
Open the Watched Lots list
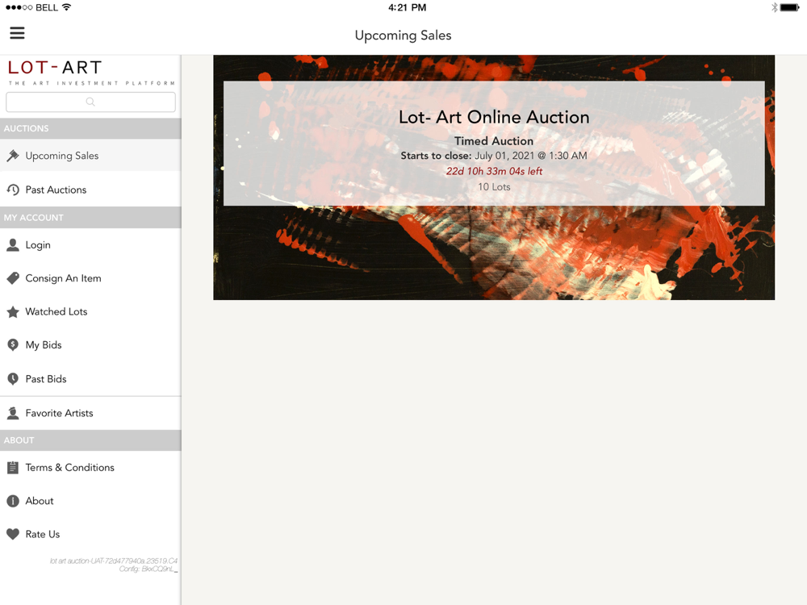(x=90, y=311)
